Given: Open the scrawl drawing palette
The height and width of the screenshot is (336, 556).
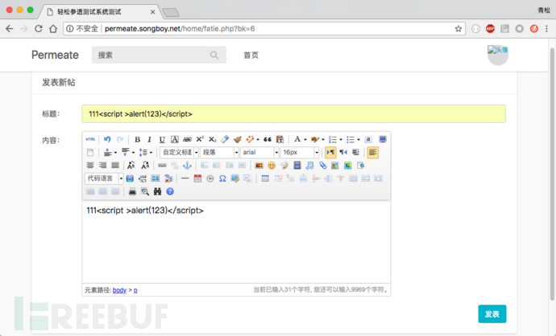Looking at the screenshot, I should [284, 165].
